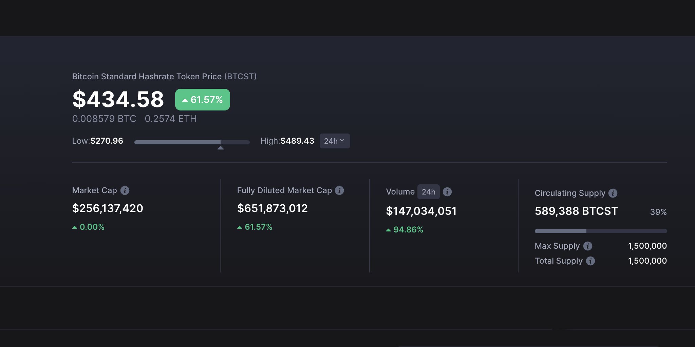Click the 0.2574 ETH conversion value
Image resolution: width=695 pixels, height=347 pixels.
pos(171,119)
